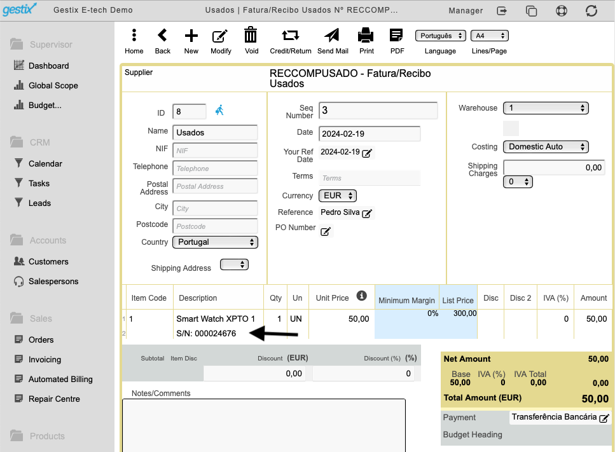Click the Modify pencil icon
615x452 pixels.
click(x=220, y=36)
